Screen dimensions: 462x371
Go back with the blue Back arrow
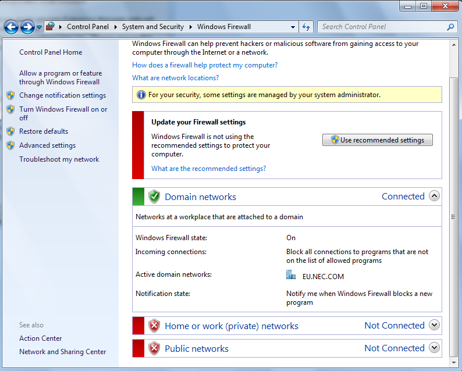11,27
